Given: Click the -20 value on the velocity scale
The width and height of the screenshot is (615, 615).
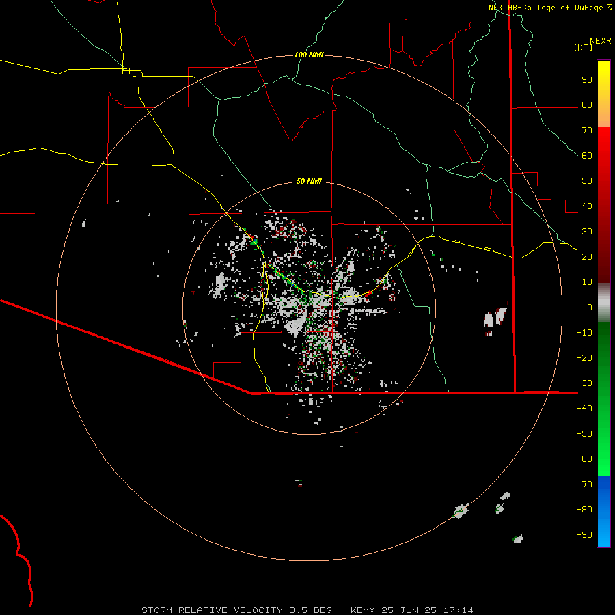Looking at the screenshot, I should pos(584,357).
